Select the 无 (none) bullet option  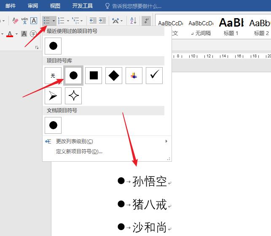(53, 76)
